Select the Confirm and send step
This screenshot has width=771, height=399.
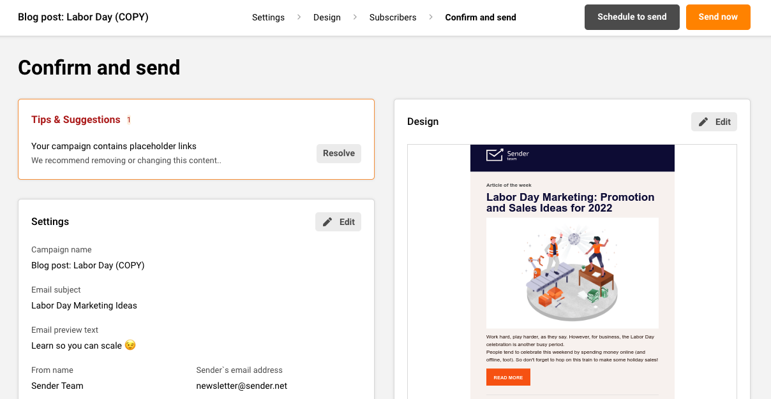click(x=481, y=17)
